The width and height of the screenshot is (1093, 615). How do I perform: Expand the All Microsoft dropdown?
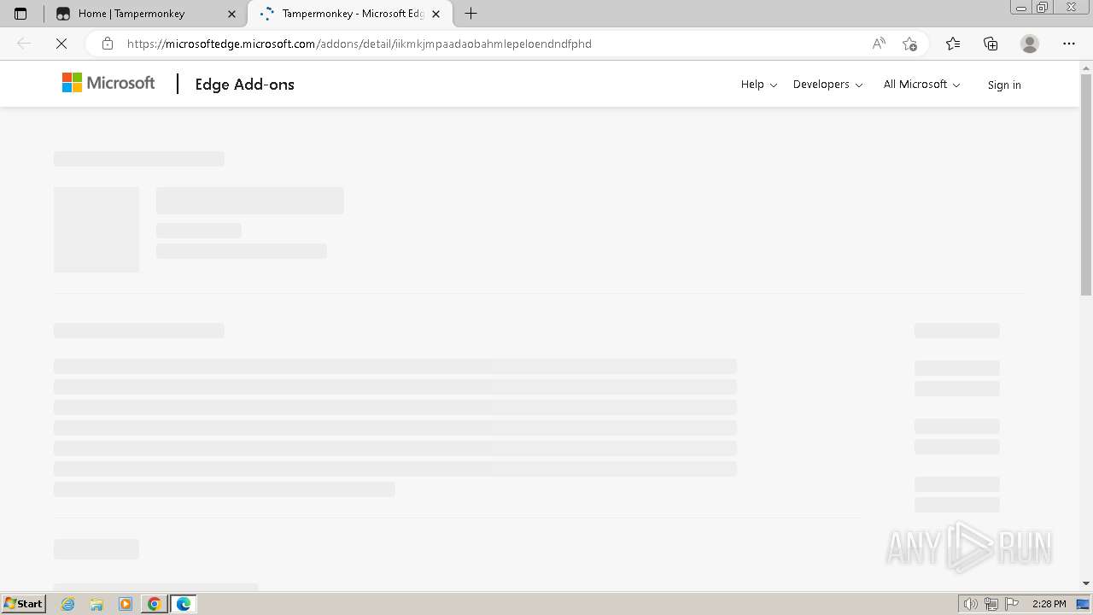921,85
